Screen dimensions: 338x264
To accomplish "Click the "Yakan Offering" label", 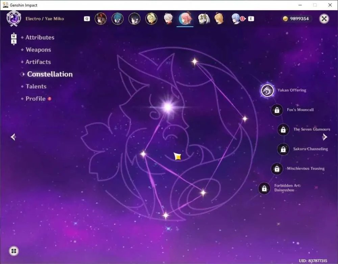I will pos(292,90).
